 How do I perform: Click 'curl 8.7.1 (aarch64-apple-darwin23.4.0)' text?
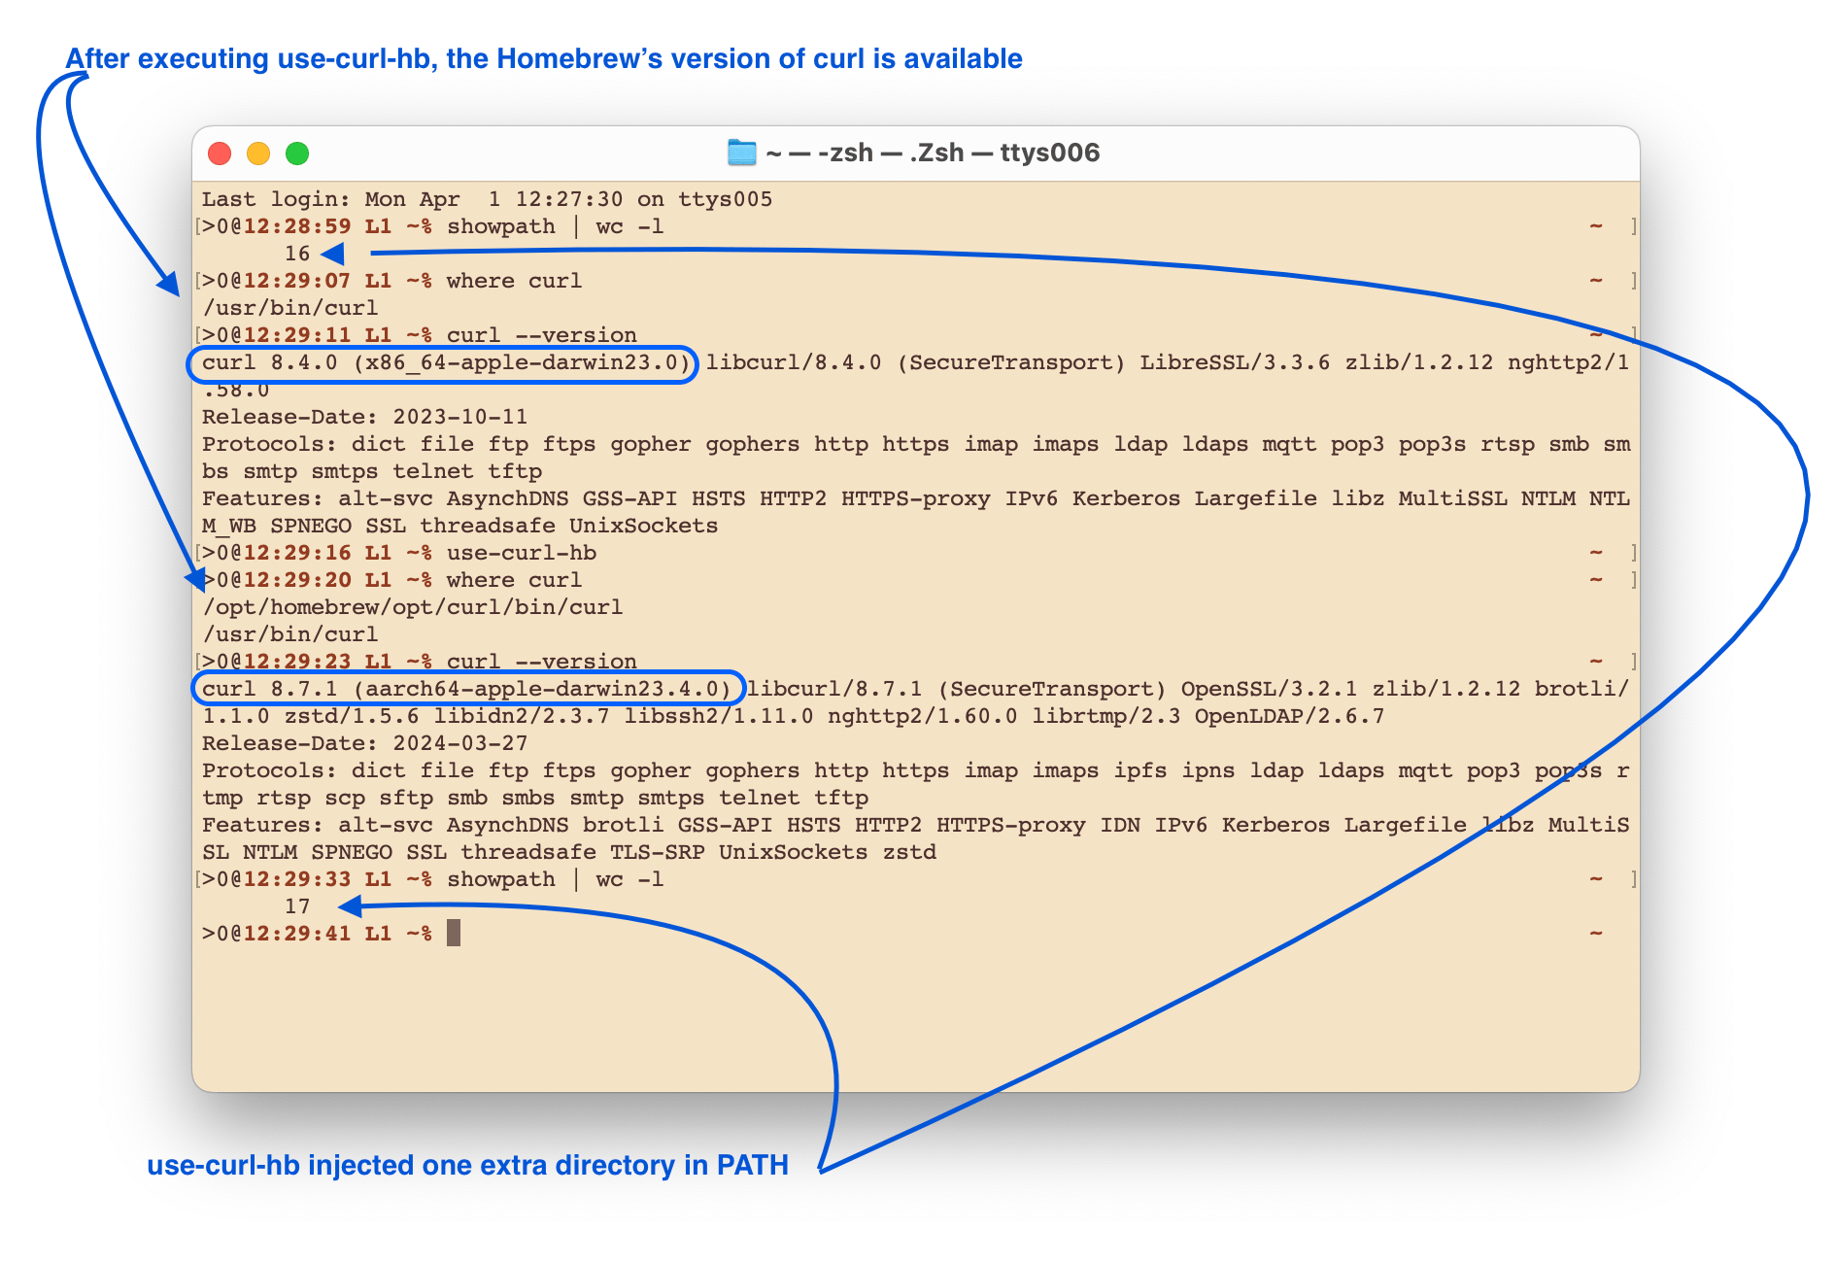point(466,689)
